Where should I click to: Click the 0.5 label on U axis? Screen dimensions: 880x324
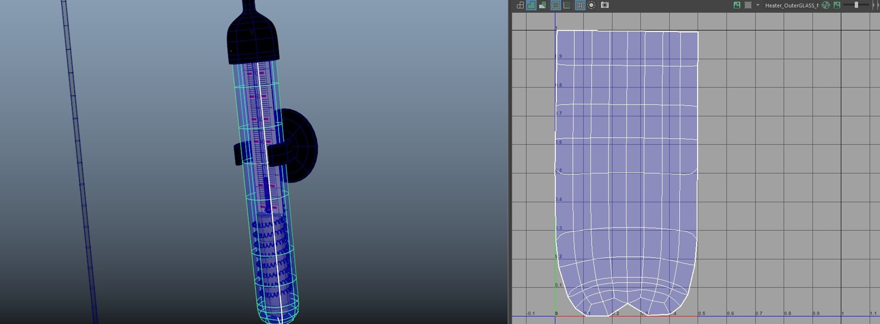702,313
